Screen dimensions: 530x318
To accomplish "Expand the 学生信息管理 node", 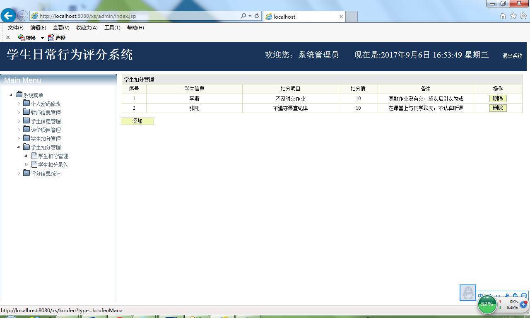I will point(19,121).
